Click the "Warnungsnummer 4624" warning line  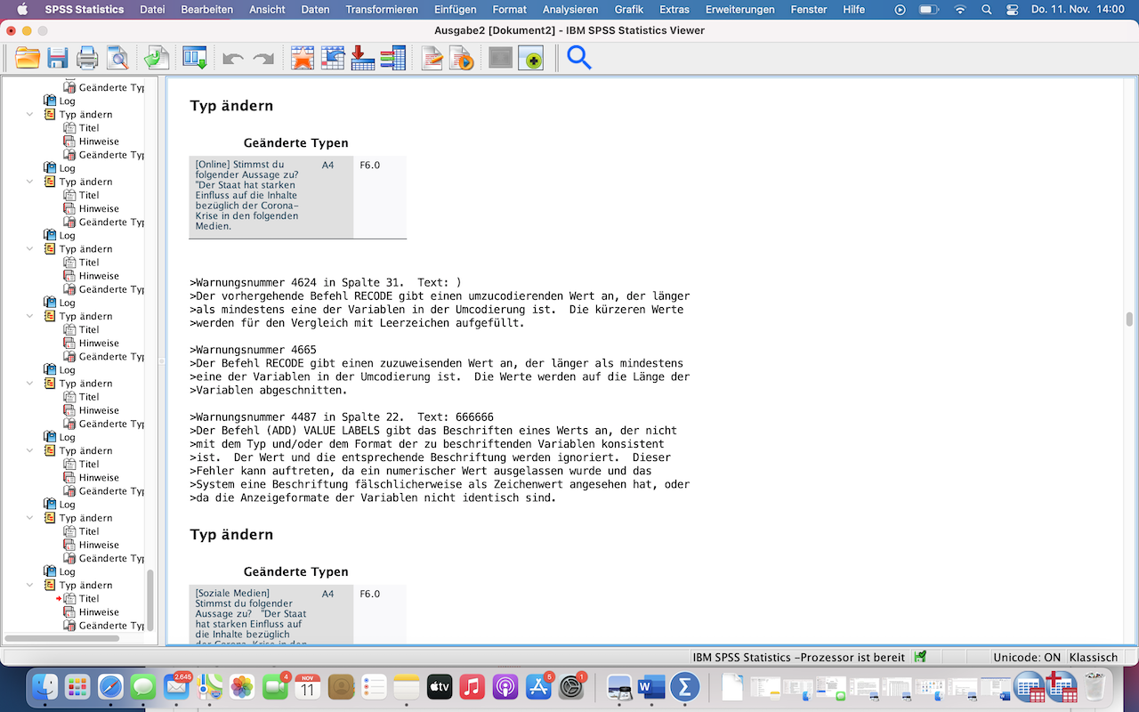[x=326, y=283]
